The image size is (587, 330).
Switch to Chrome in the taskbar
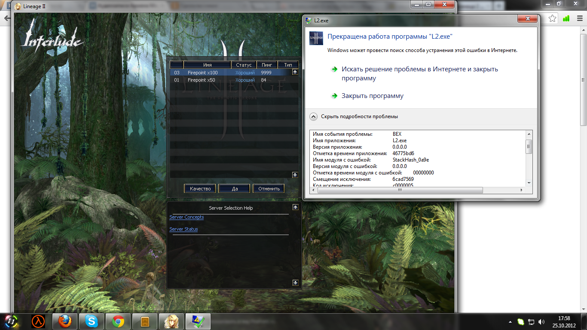click(x=118, y=321)
